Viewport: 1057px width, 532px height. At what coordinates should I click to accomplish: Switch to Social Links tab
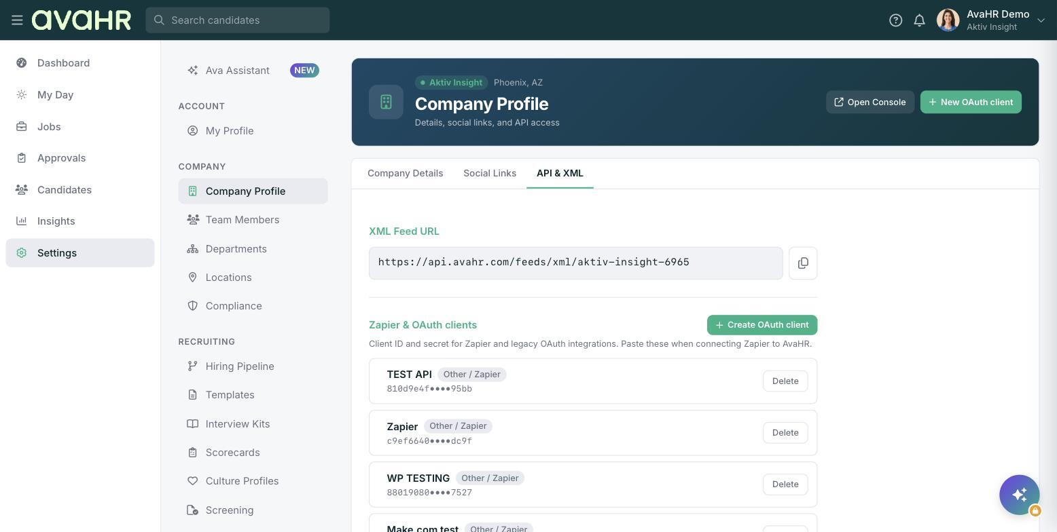pyautogui.click(x=490, y=174)
